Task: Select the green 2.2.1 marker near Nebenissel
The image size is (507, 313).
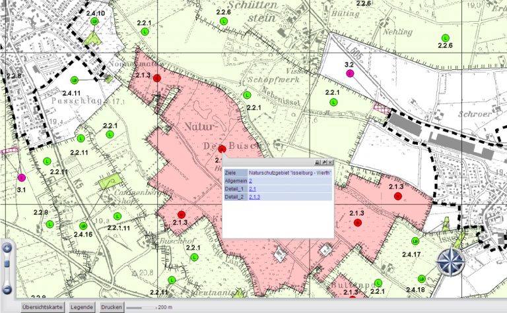Action: (x=247, y=95)
